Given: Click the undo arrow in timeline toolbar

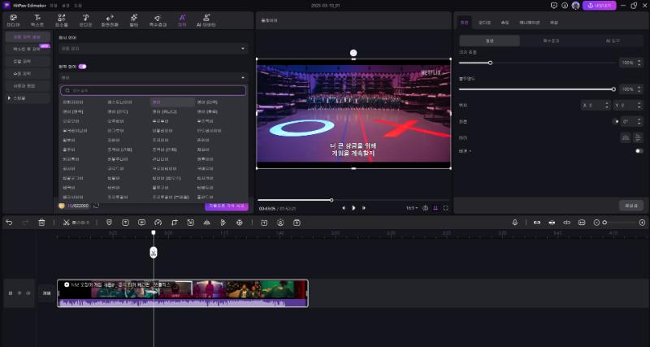Looking at the screenshot, I should tap(9, 222).
